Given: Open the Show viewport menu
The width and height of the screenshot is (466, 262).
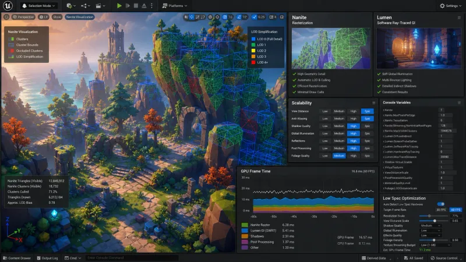Looking at the screenshot, I should [57, 17].
